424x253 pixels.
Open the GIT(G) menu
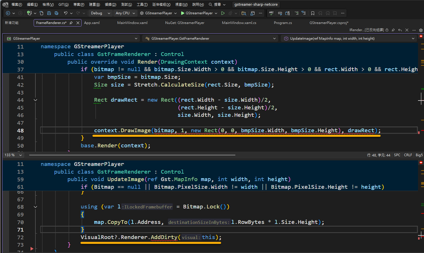(63, 5)
